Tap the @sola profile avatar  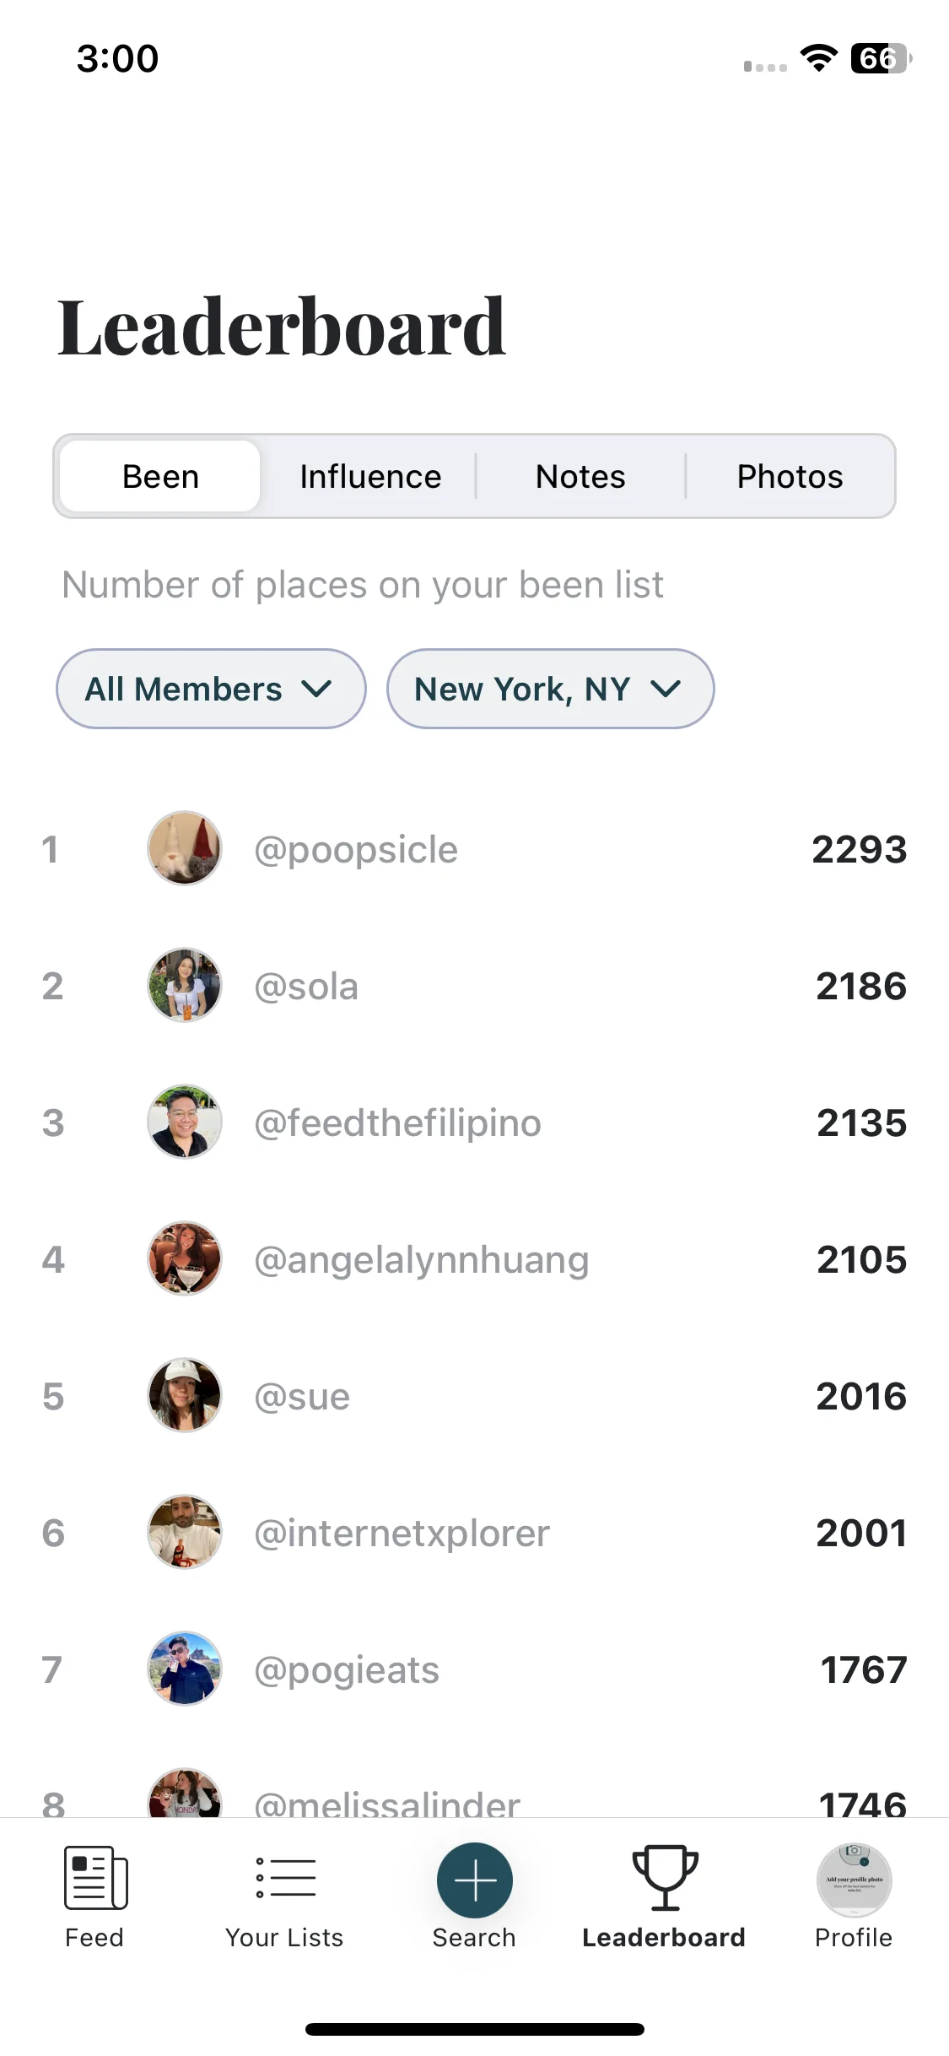(x=185, y=985)
